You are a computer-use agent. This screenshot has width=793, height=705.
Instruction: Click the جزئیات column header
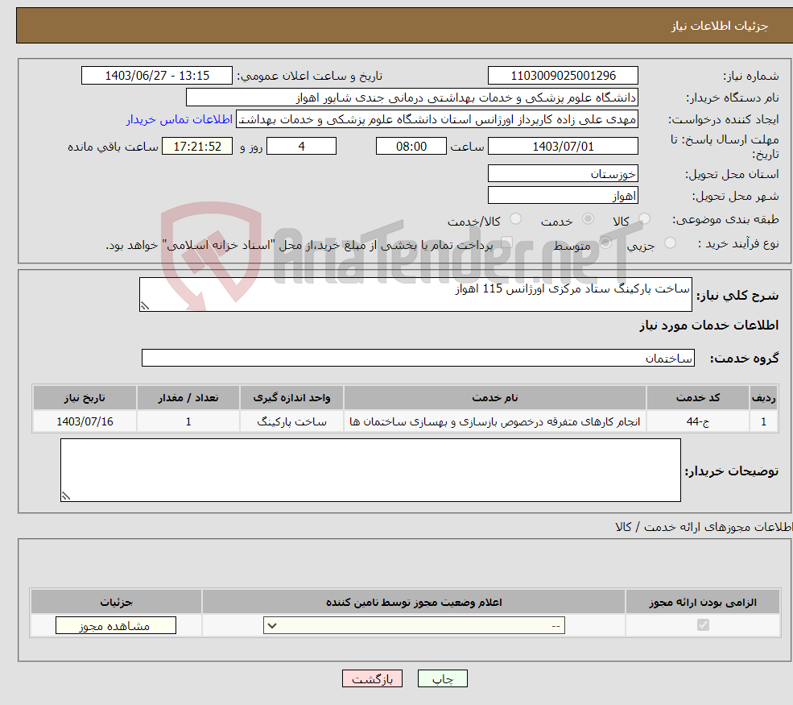point(116,602)
